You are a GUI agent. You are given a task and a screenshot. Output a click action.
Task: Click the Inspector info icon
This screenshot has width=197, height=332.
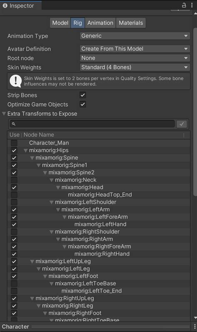[5, 5]
